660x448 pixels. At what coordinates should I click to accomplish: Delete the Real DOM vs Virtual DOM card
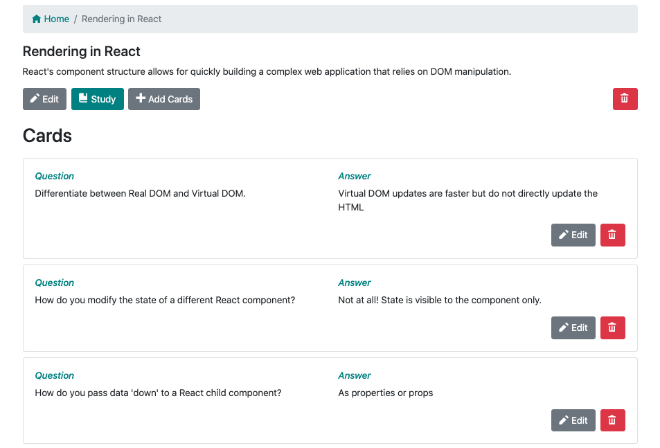pos(612,235)
